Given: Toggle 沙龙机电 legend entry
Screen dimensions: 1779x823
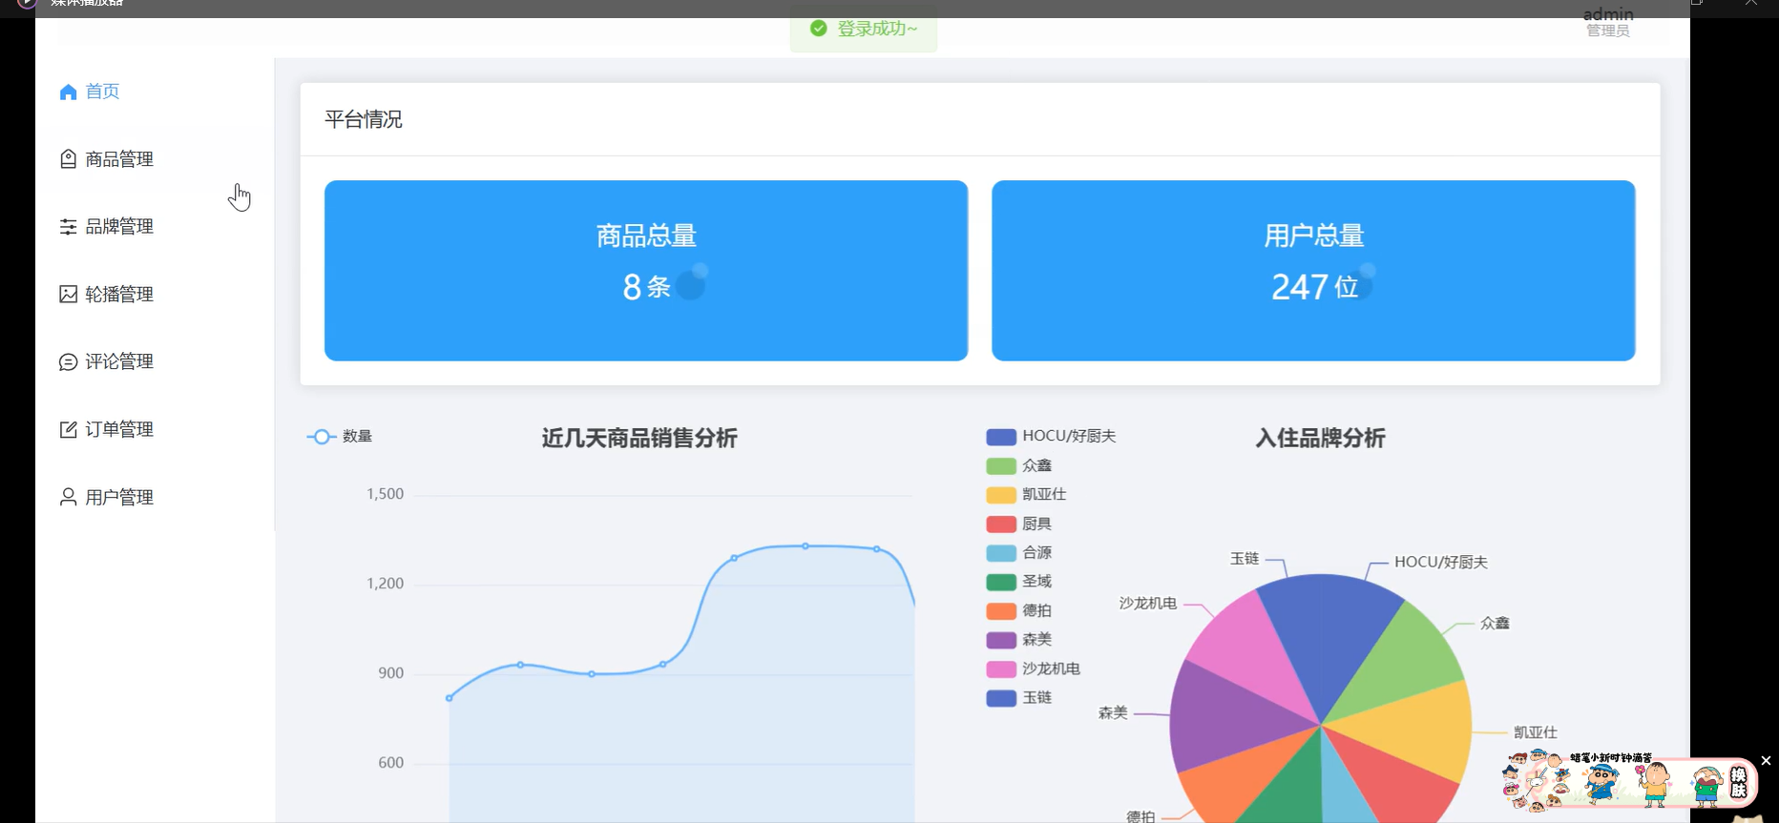Looking at the screenshot, I should [1034, 669].
